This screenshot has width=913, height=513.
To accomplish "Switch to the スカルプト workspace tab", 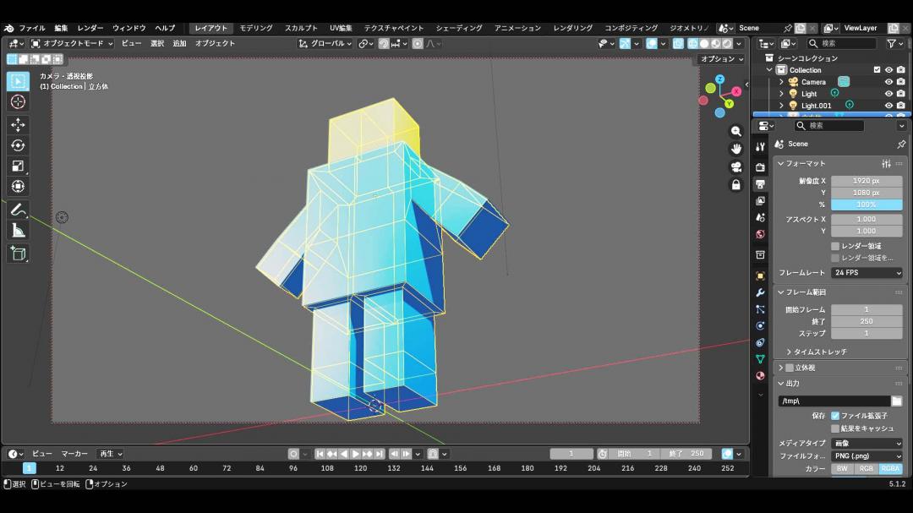I will (301, 28).
